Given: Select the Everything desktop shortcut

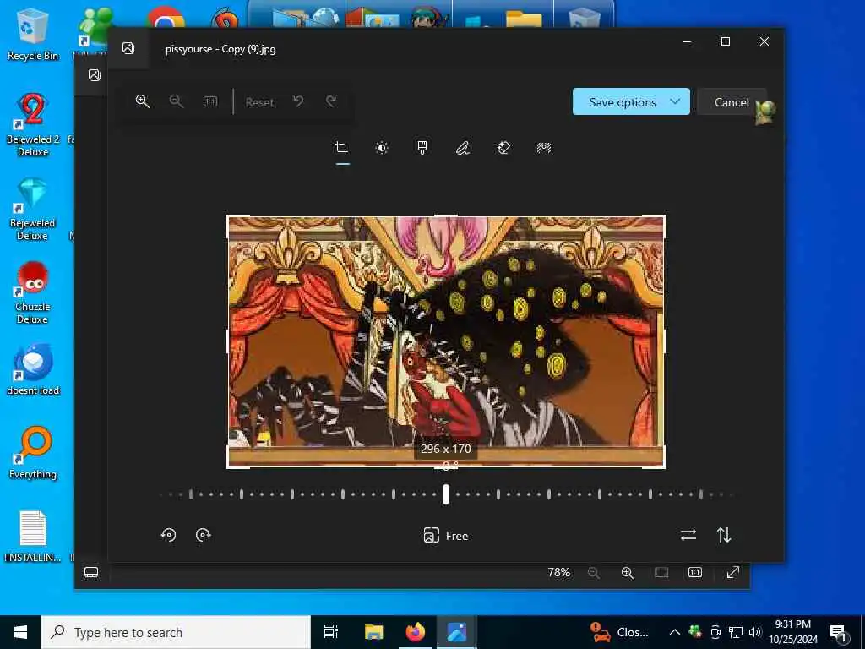Looking at the screenshot, I should [x=33, y=453].
